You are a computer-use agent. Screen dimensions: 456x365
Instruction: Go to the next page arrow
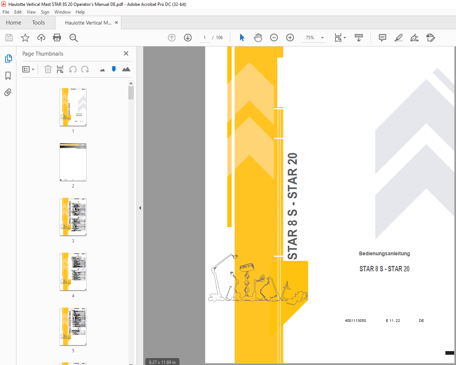point(188,38)
